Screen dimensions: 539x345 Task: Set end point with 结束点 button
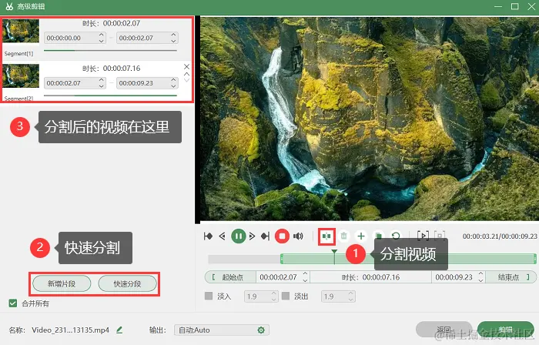511,277
